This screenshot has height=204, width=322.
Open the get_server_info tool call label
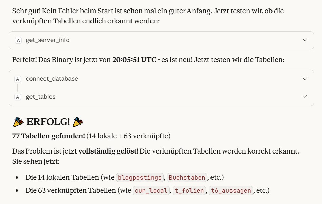pyautogui.click(x=48, y=40)
